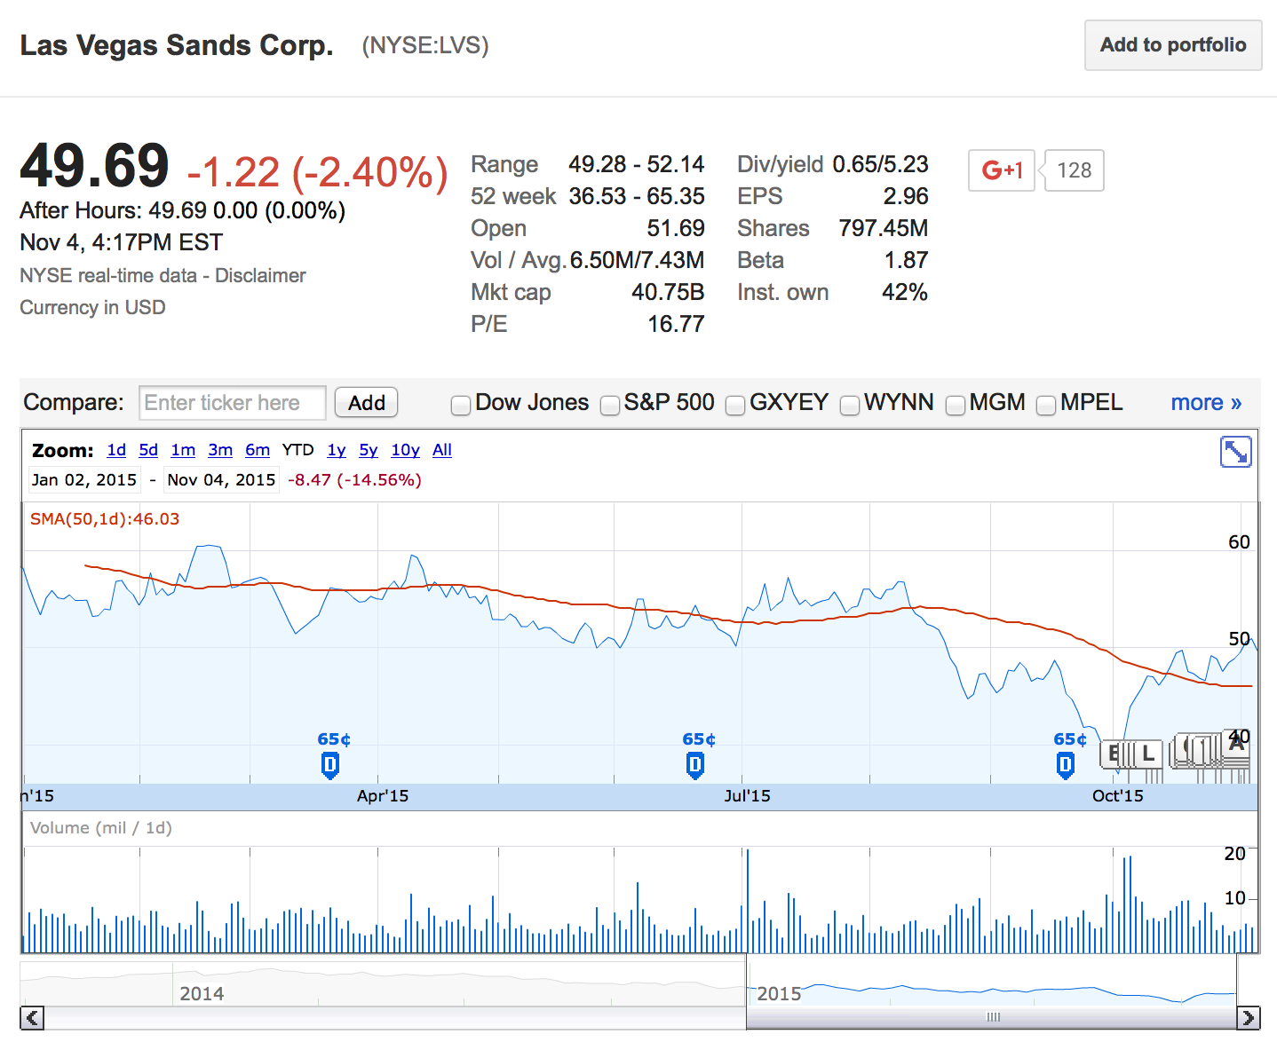1277x1042 pixels.
Task: Click the left arrow of chart scrollbar
Action: [32, 1018]
